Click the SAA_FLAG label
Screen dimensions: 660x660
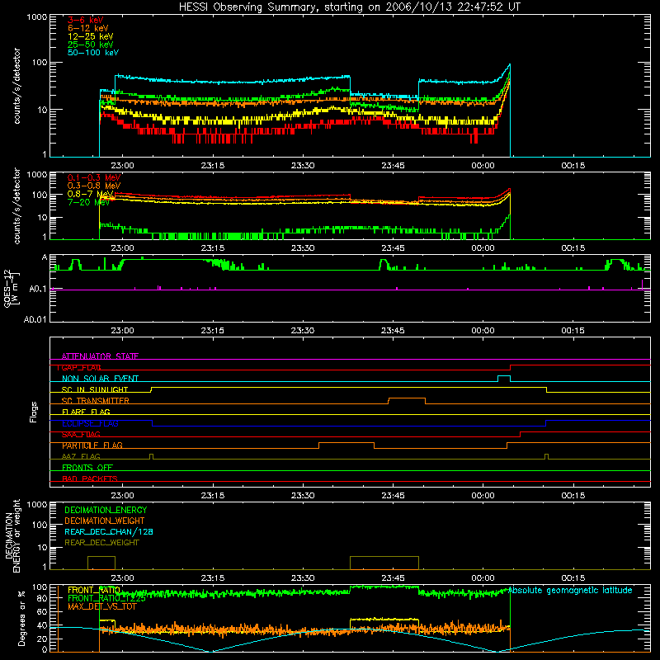[x=81, y=434]
